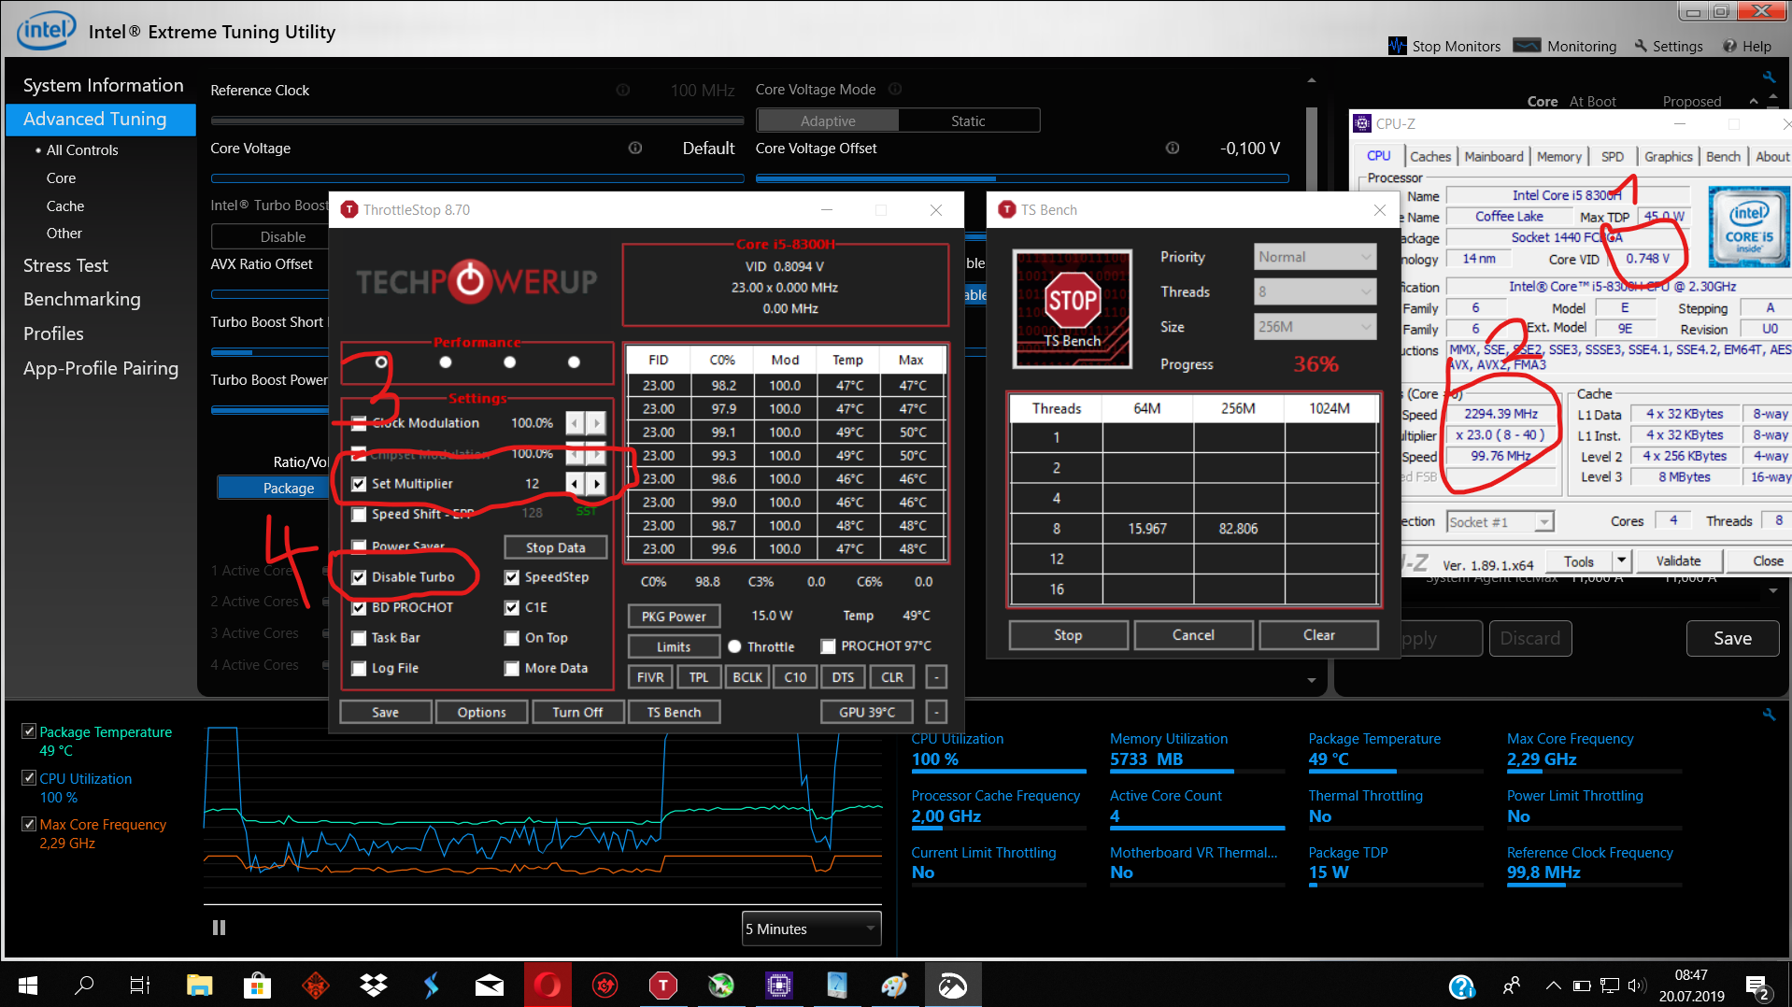Click Stop Monitors icon in Intel XTU
Image resolution: width=1792 pixels, height=1007 pixels.
point(1397,46)
